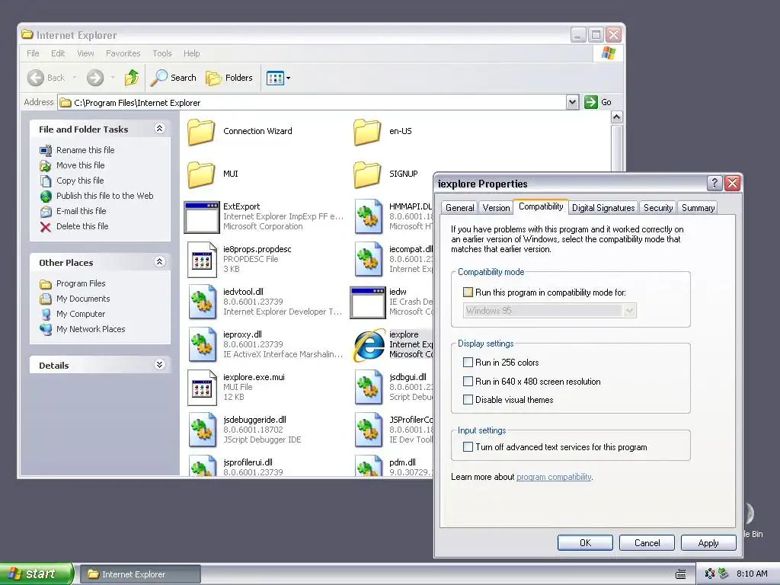The height and width of the screenshot is (585, 780).
Task: Open My Network Places link
Action: [91, 329]
